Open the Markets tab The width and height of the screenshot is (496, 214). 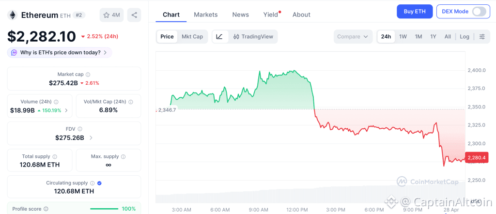click(x=206, y=15)
